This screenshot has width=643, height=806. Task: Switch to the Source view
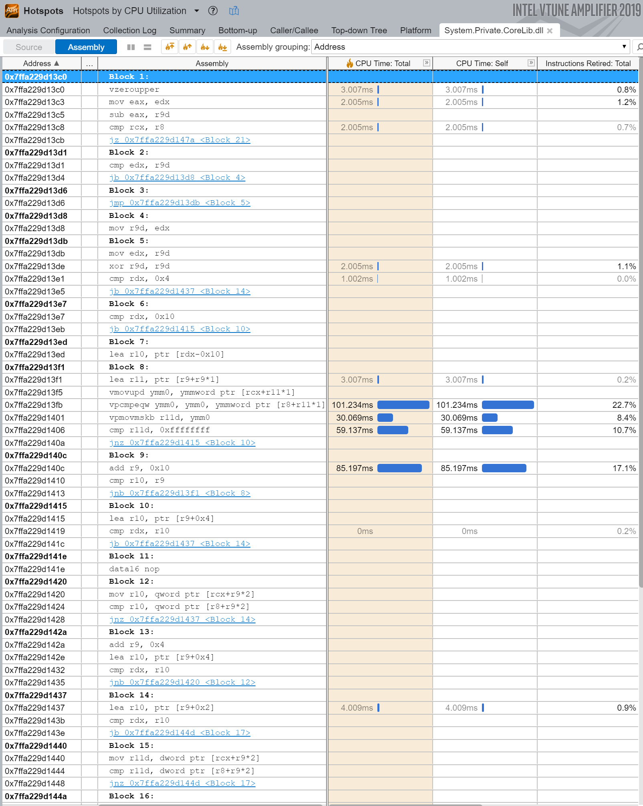click(28, 46)
